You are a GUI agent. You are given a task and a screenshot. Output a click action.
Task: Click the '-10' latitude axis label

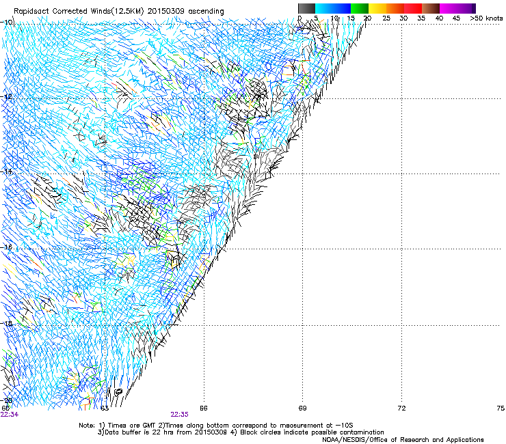pyautogui.click(x=8, y=22)
